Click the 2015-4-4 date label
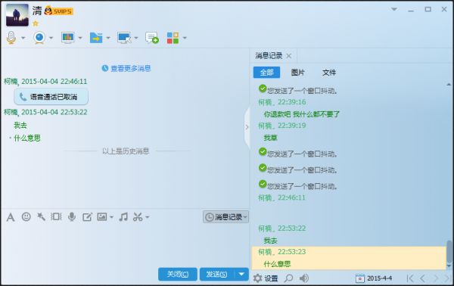Image resolution: width=454 pixels, height=286 pixels. [x=379, y=278]
